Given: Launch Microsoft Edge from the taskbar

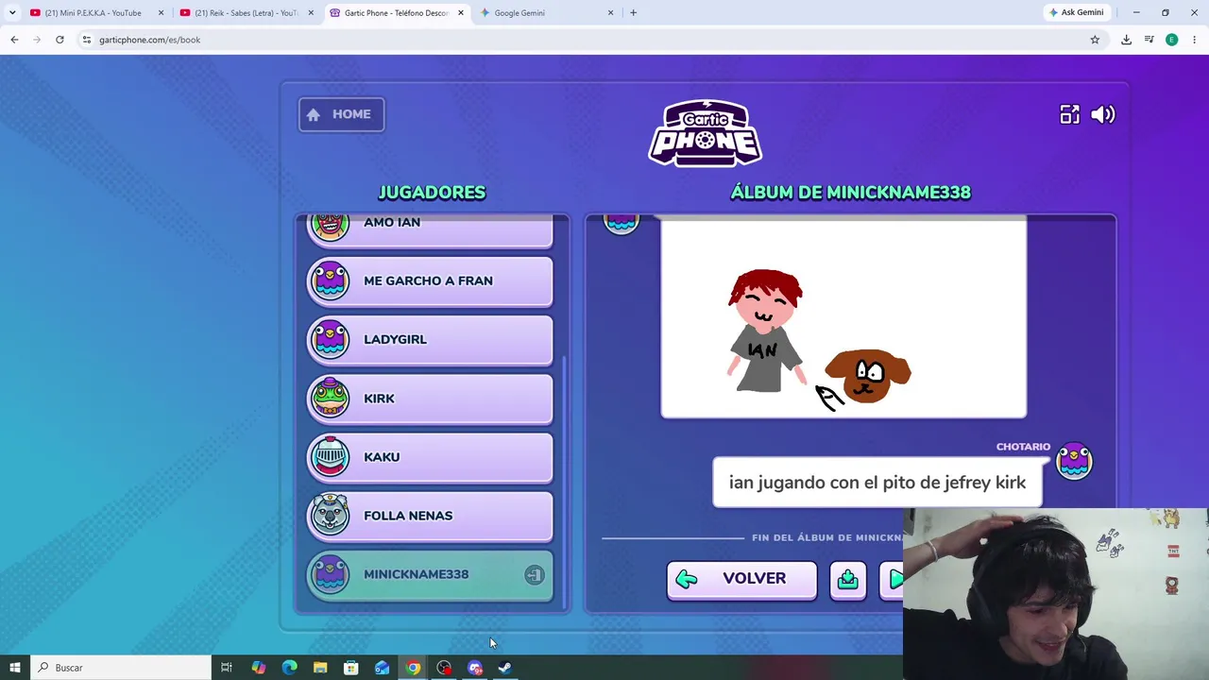Looking at the screenshot, I should pyautogui.click(x=289, y=668).
